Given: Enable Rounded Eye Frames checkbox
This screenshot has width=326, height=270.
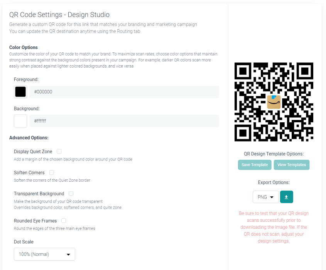Looking at the screenshot, I should coord(64,221).
